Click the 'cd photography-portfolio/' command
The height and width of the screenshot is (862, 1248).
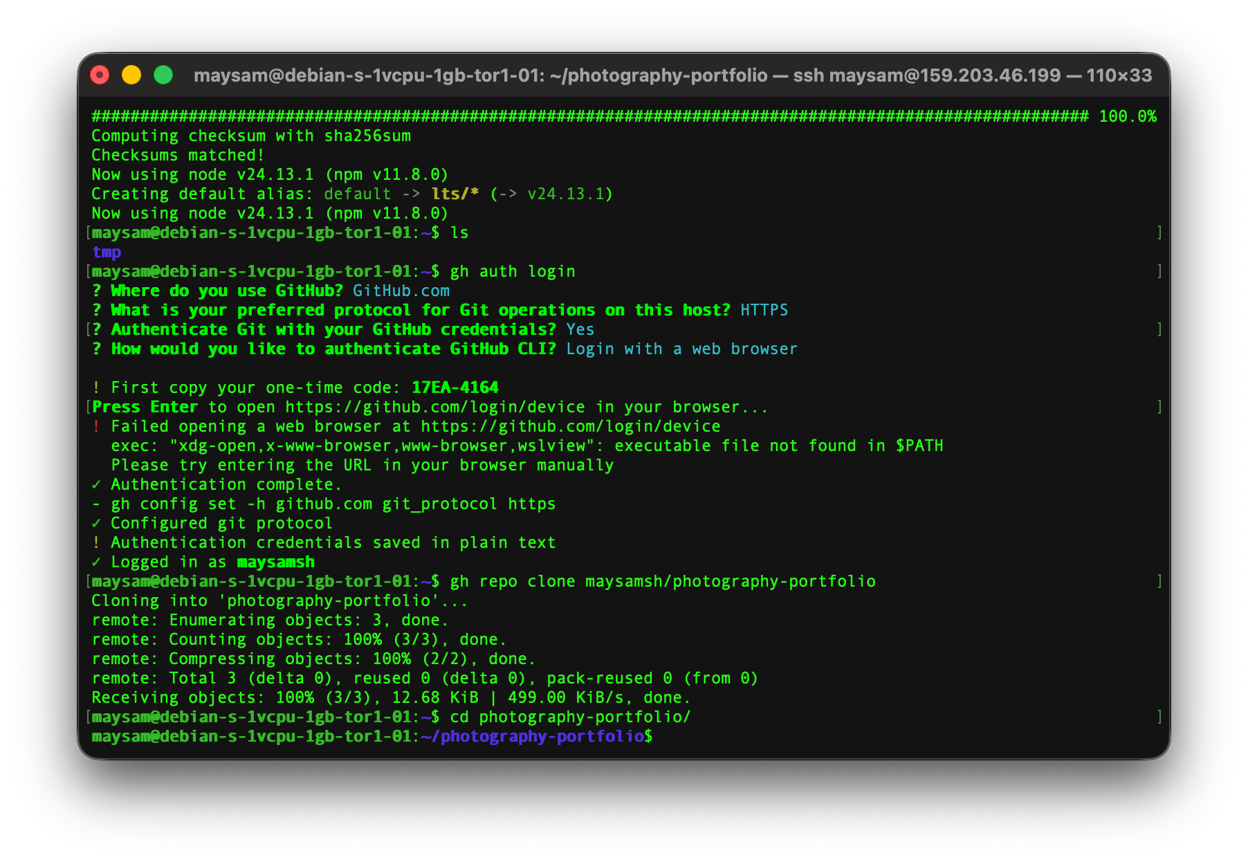tap(571, 717)
